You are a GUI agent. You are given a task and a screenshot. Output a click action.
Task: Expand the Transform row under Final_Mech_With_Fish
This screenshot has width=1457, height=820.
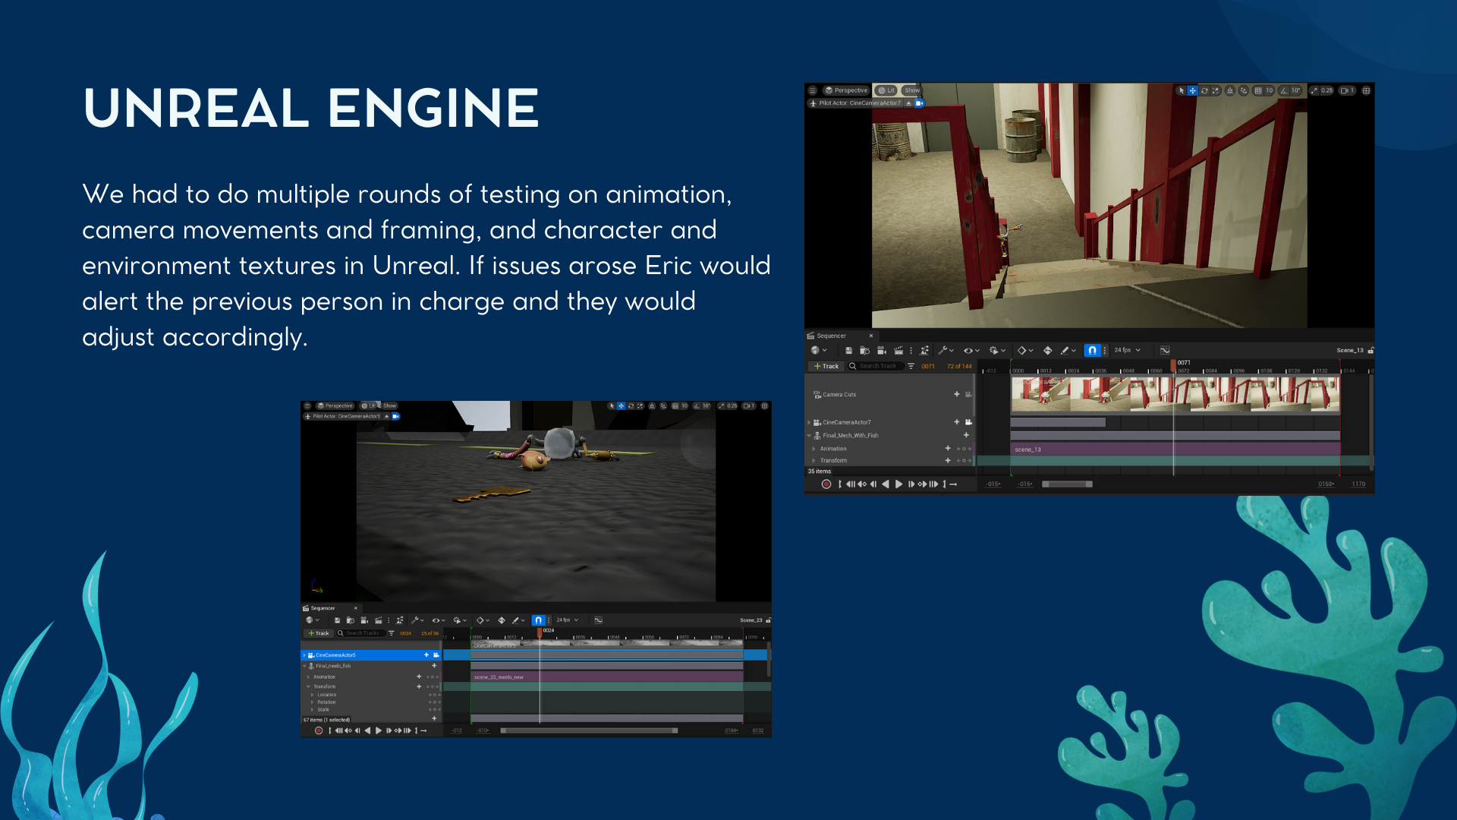(814, 460)
